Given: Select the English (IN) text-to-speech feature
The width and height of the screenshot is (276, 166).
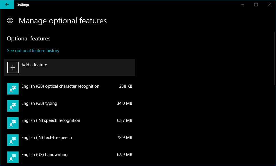Looking at the screenshot, I should pyautogui.click(x=47, y=138).
